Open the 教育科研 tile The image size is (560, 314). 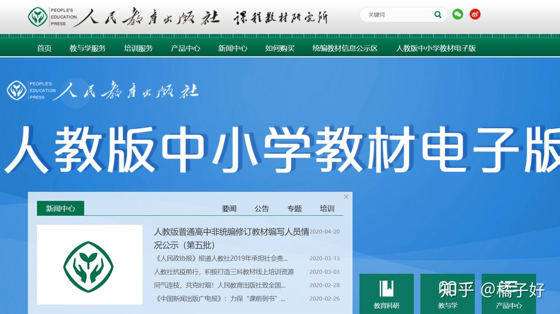point(387,294)
